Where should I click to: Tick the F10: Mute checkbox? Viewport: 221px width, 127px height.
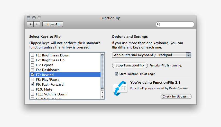click(x=32, y=89)
